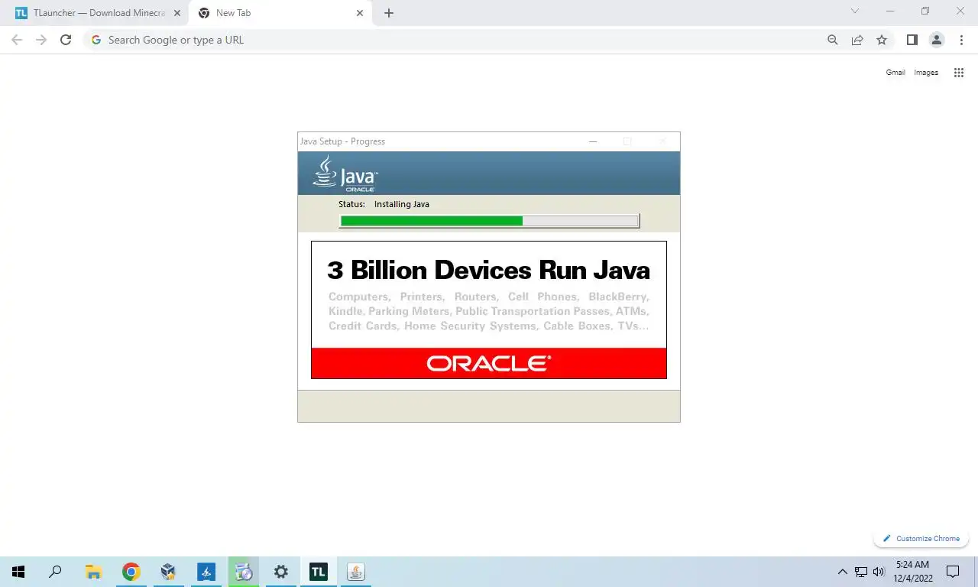The height and width of the screenshot is (587, 978).
Task: Open the notification center icon
Action: pos(953,572)
